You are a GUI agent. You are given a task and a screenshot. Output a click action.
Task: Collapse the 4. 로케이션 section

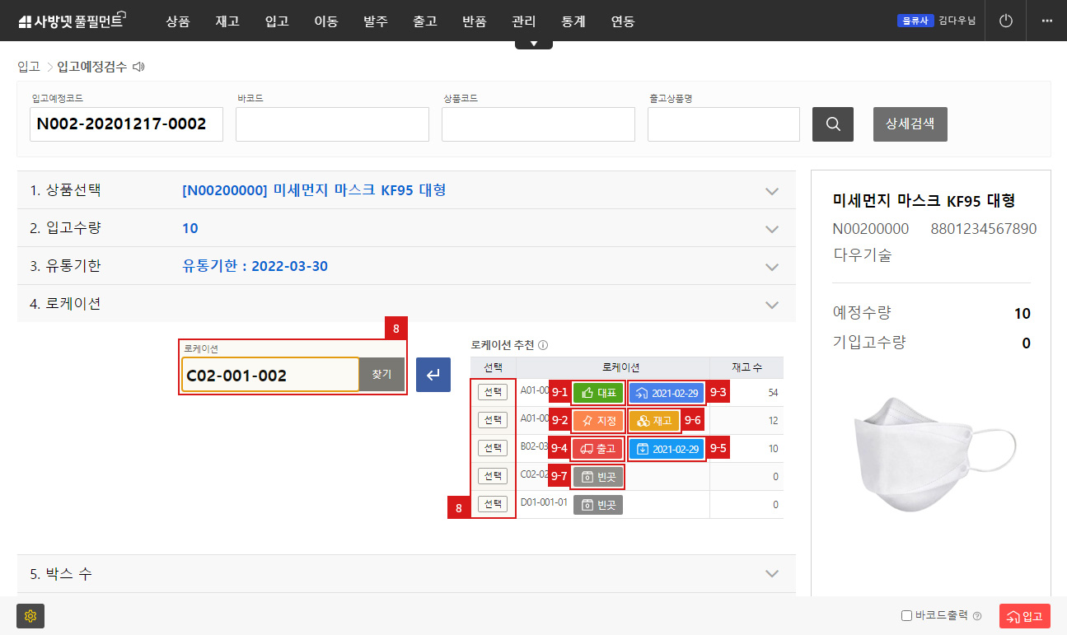(x=771, y=304)
